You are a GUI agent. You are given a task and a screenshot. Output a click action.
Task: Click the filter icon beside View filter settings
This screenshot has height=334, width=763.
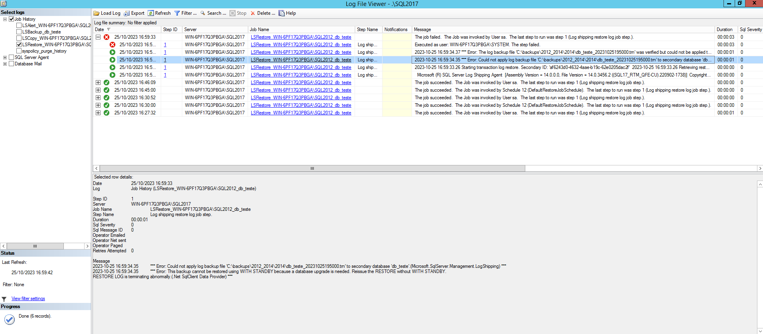click(4, 299)
